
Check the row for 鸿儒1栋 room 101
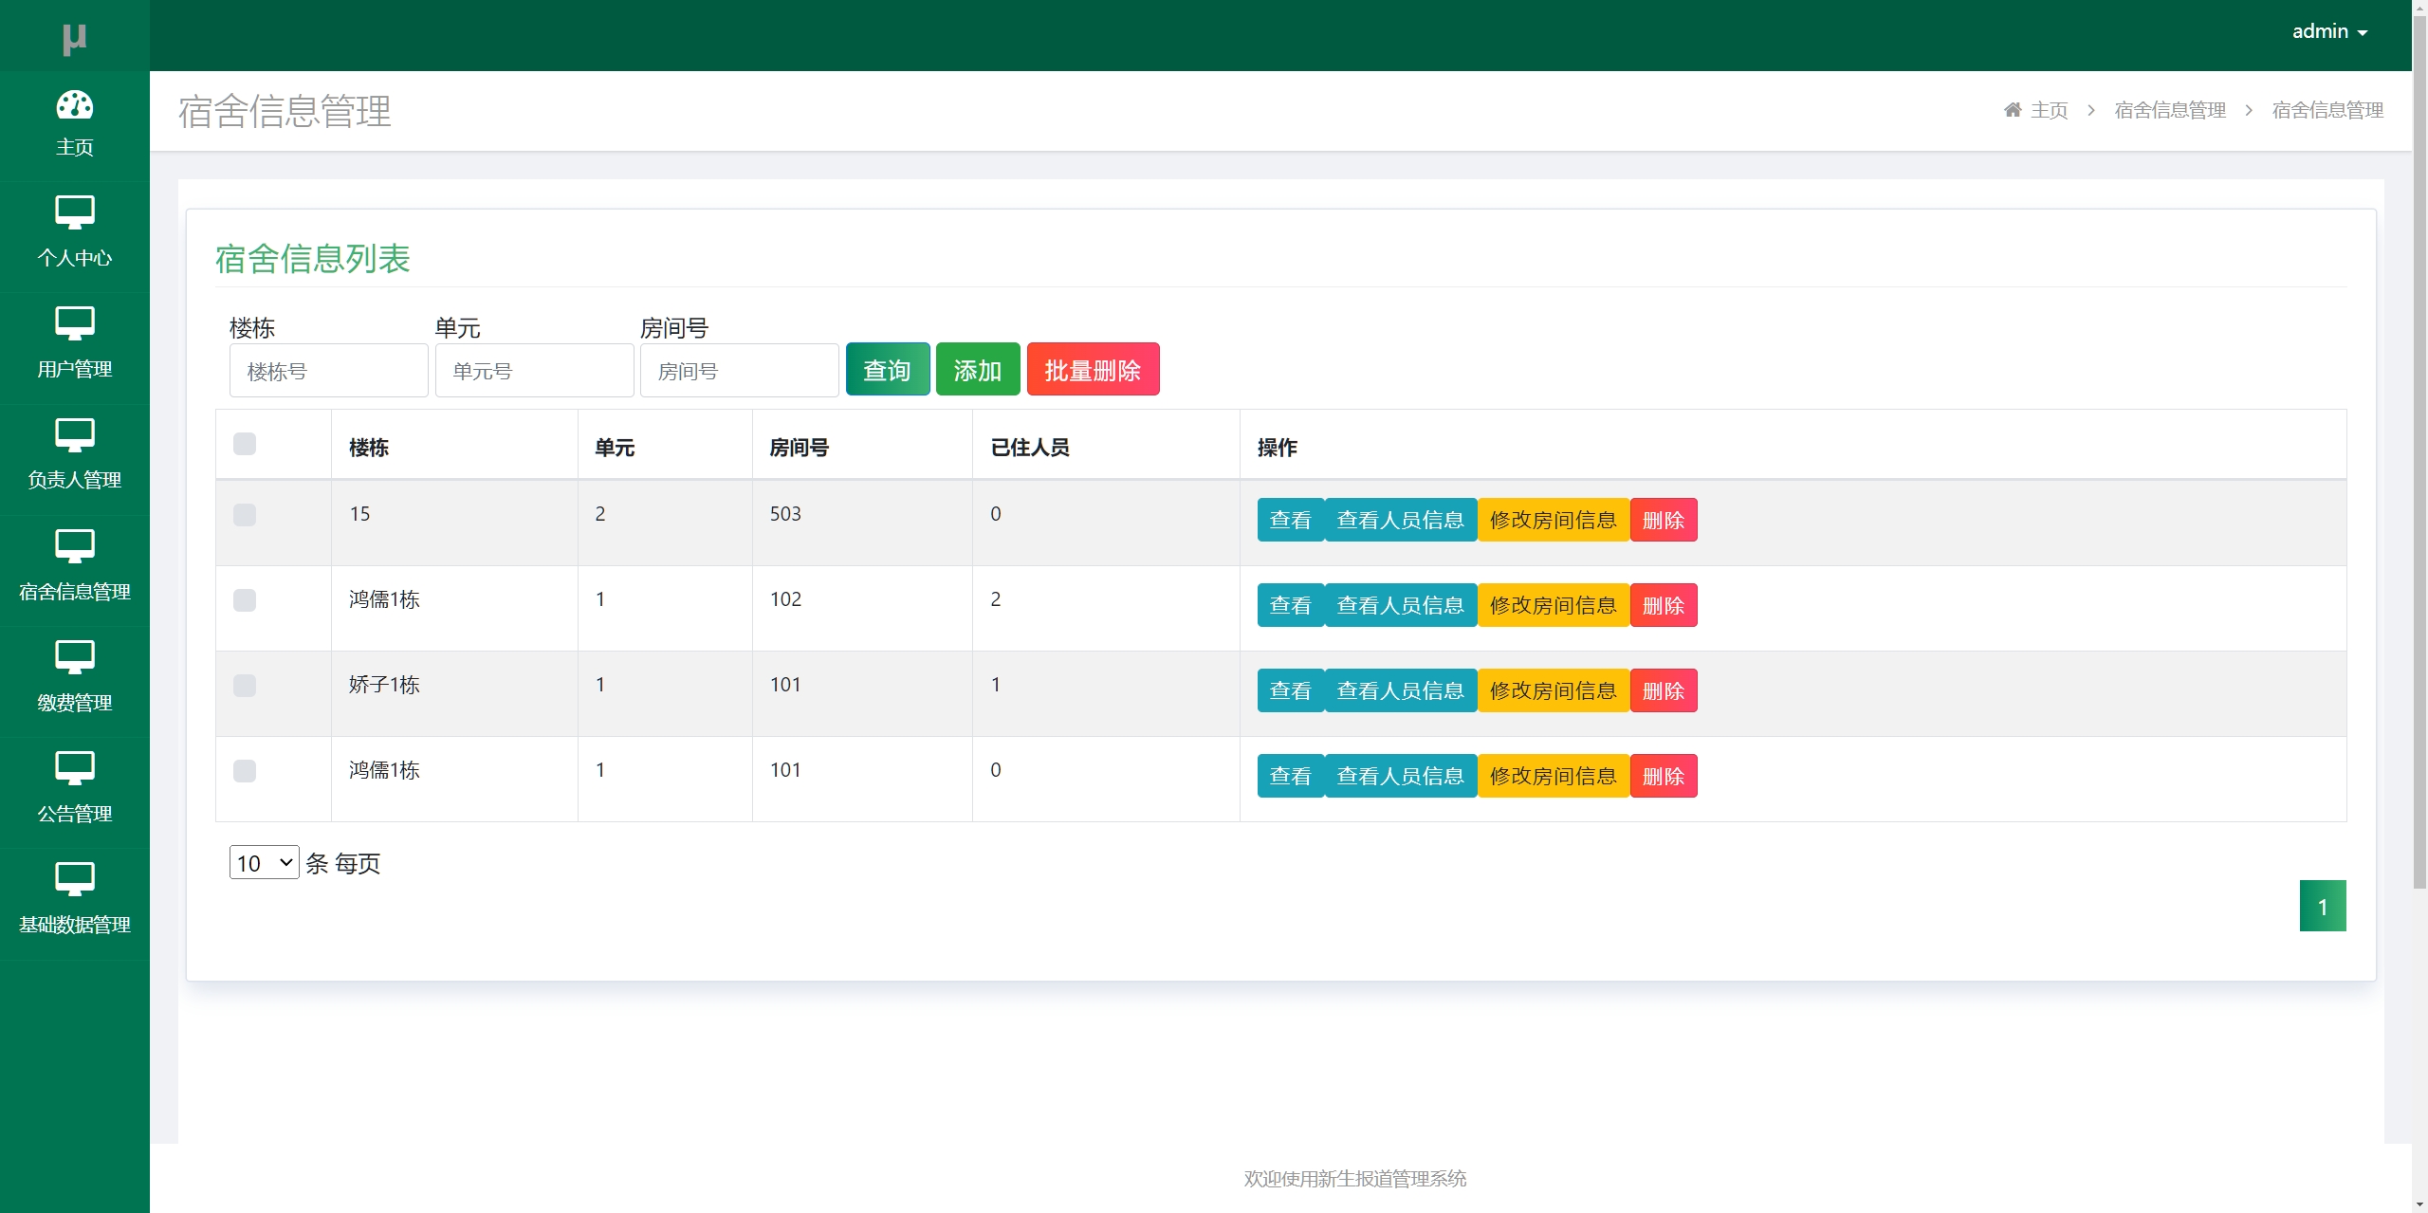245,770
